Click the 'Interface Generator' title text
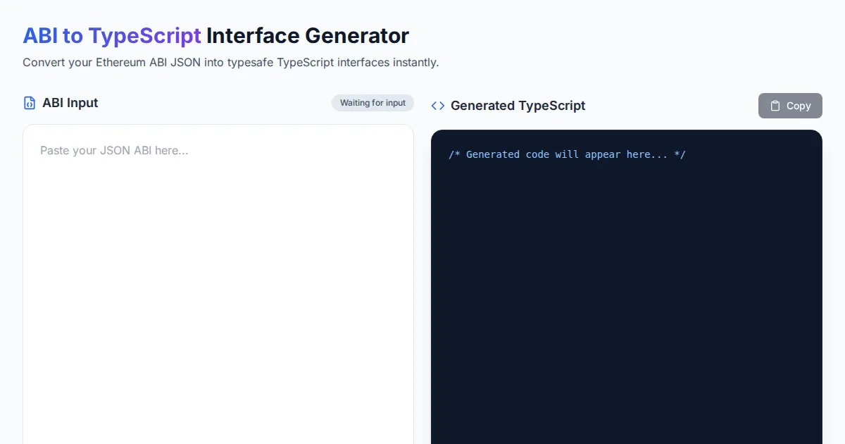The height and width of the screenshot is (444, 845). point(308,35)
